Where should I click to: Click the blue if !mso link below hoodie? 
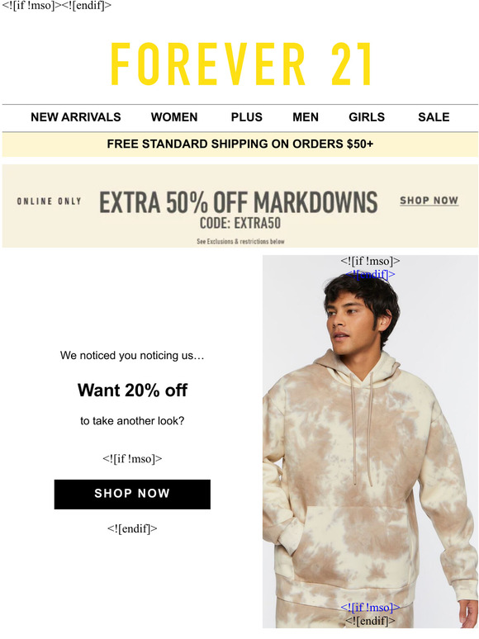coord(370,607)
